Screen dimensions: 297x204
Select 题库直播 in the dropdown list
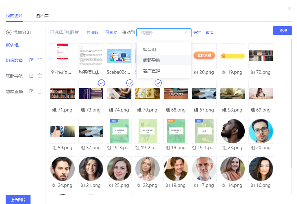click(x=152, y=71)
